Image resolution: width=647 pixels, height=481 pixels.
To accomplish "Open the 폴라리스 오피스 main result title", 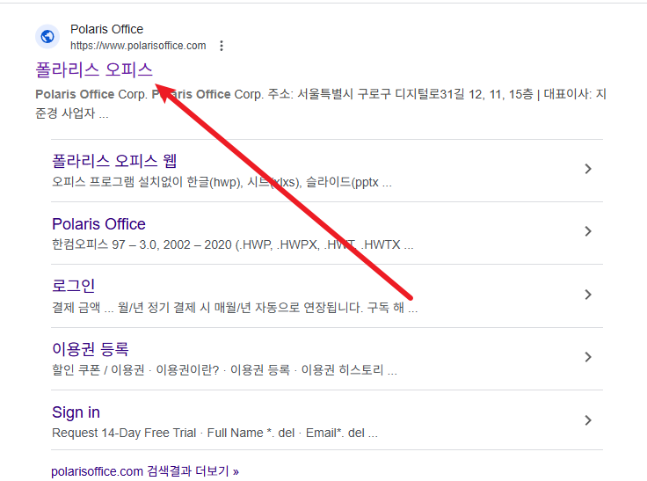I will 94,69.
